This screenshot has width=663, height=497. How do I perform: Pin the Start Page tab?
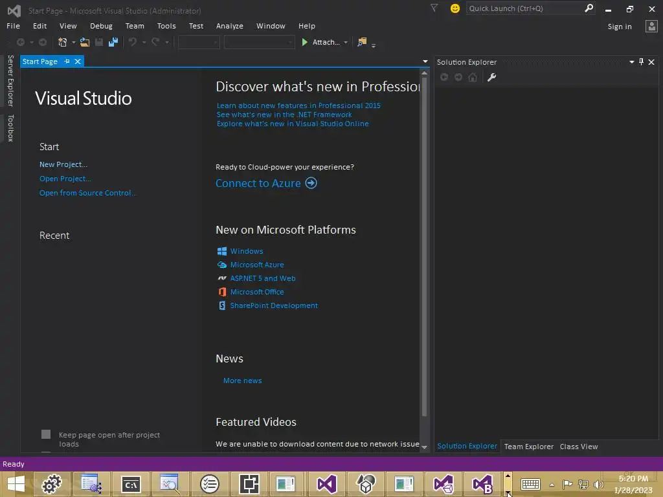click(x=67, y=61)
